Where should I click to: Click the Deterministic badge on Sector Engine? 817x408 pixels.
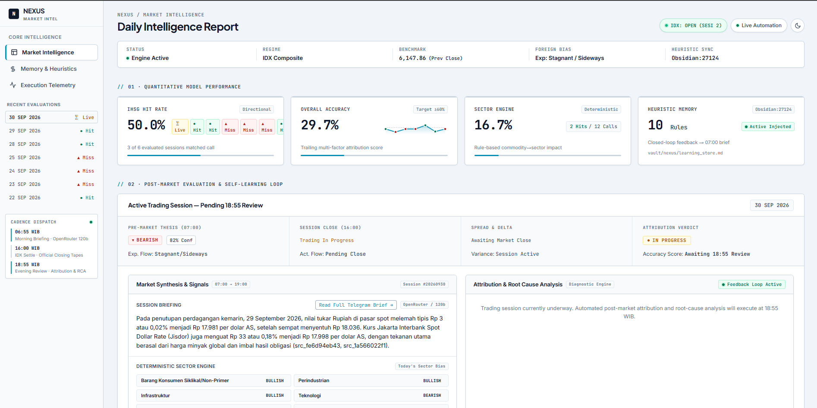point(601,110)
